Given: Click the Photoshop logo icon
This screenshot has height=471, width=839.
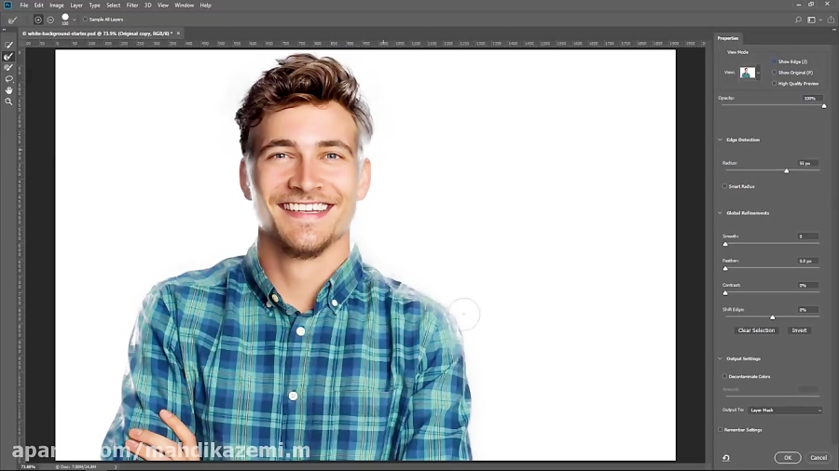Looking at the screenshot, I should click(x=7, y=6).
